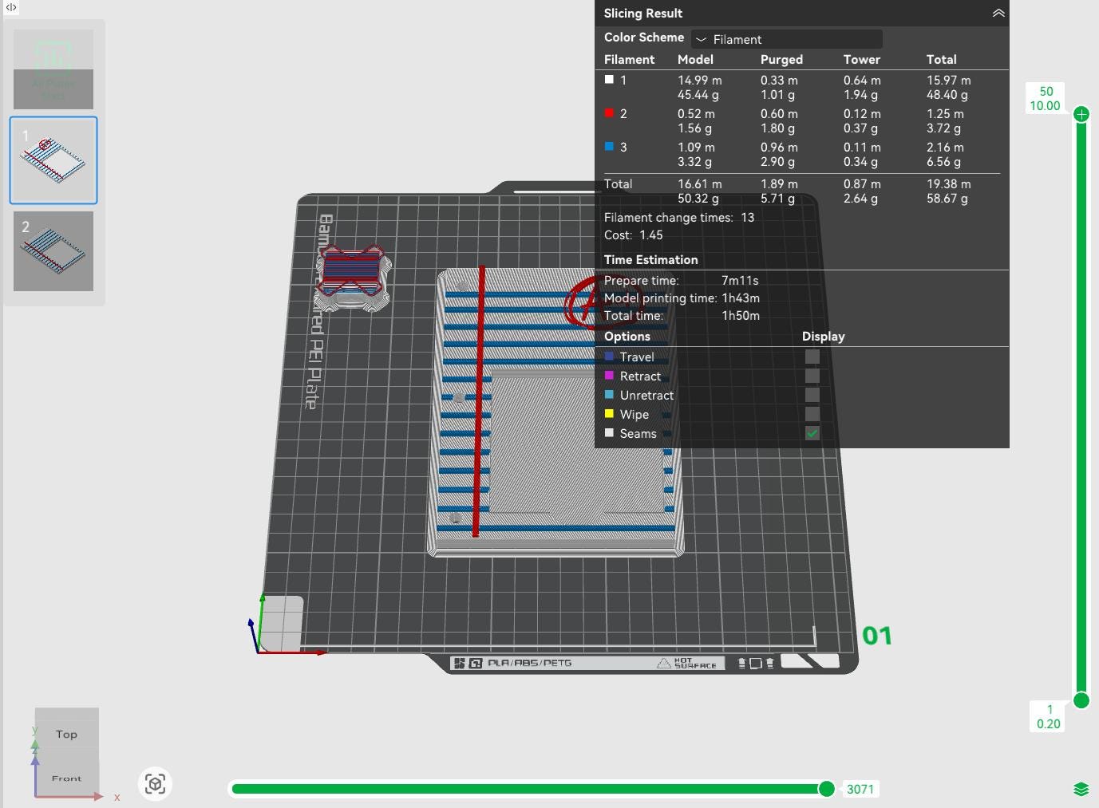Click the reset view cube icon
The image size is (1099, 808).
tap(155, 784)
